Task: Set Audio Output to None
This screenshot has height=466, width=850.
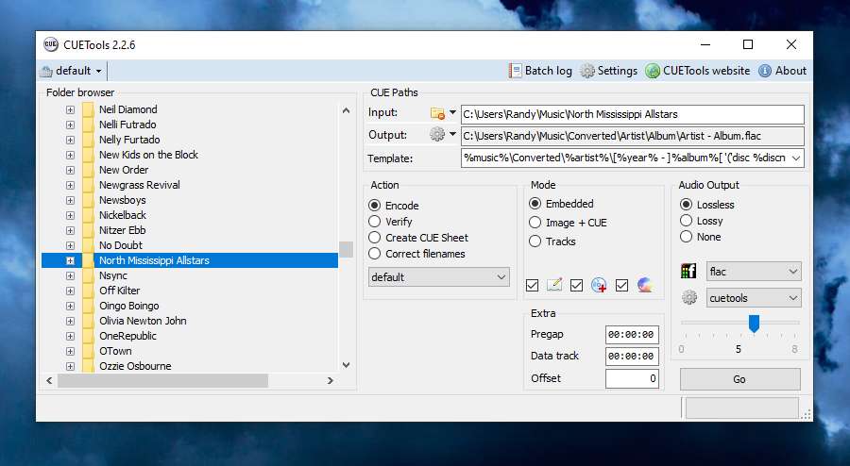Action: pyautogui.click(x=686, y=237)
